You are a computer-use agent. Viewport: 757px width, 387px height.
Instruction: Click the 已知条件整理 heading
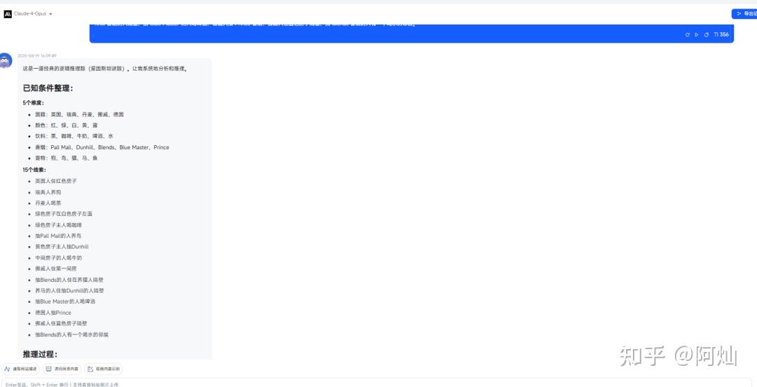tap(48, 88)
